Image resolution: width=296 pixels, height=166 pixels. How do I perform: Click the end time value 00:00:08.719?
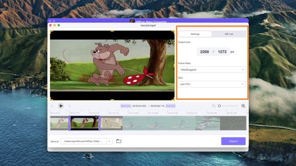click(x=157, y=106)
